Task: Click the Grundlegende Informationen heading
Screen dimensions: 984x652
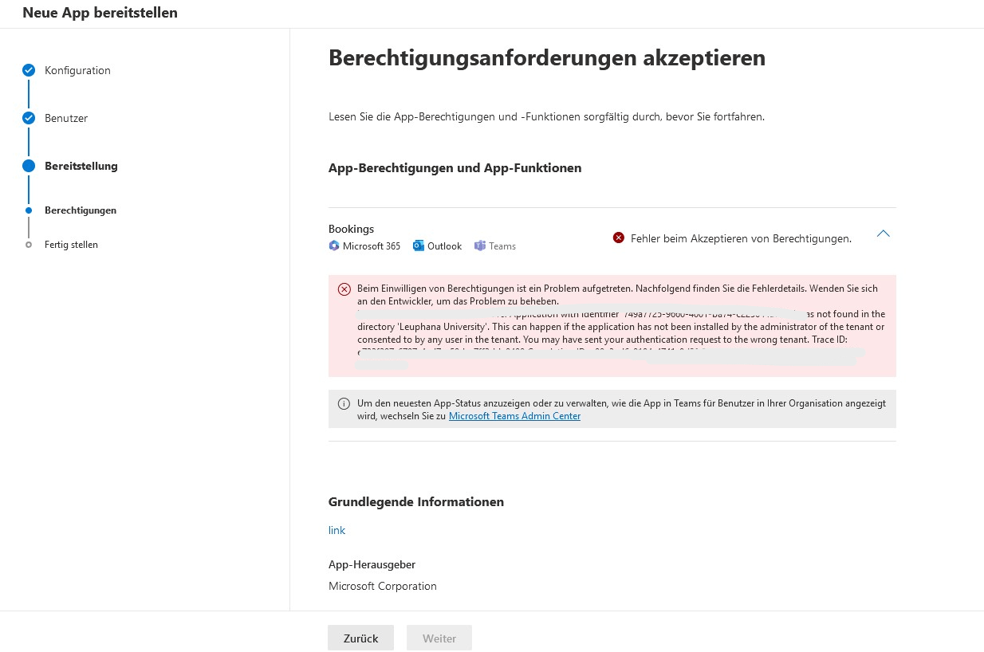Action: pos(416,502)
